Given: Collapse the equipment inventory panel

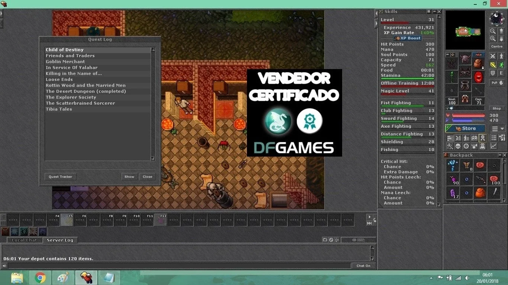Looking at the screenshot, I should click(x=448, y=55).
